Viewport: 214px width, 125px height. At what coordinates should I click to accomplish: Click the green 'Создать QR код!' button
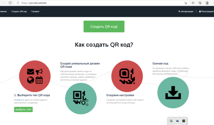(x=104, y=26)
